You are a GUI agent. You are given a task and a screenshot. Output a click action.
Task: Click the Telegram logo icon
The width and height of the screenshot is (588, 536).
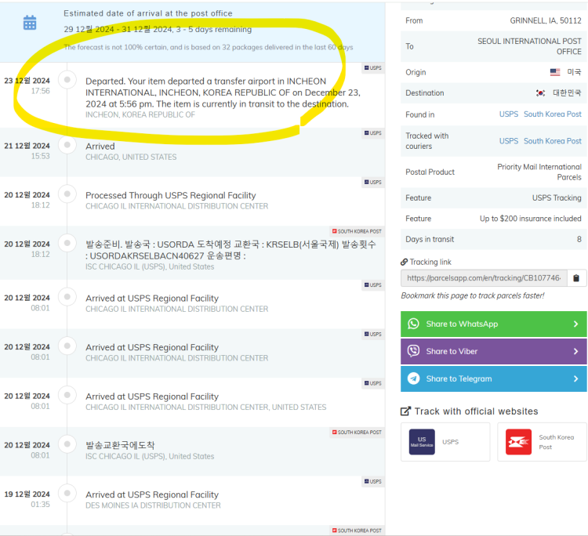413,378
